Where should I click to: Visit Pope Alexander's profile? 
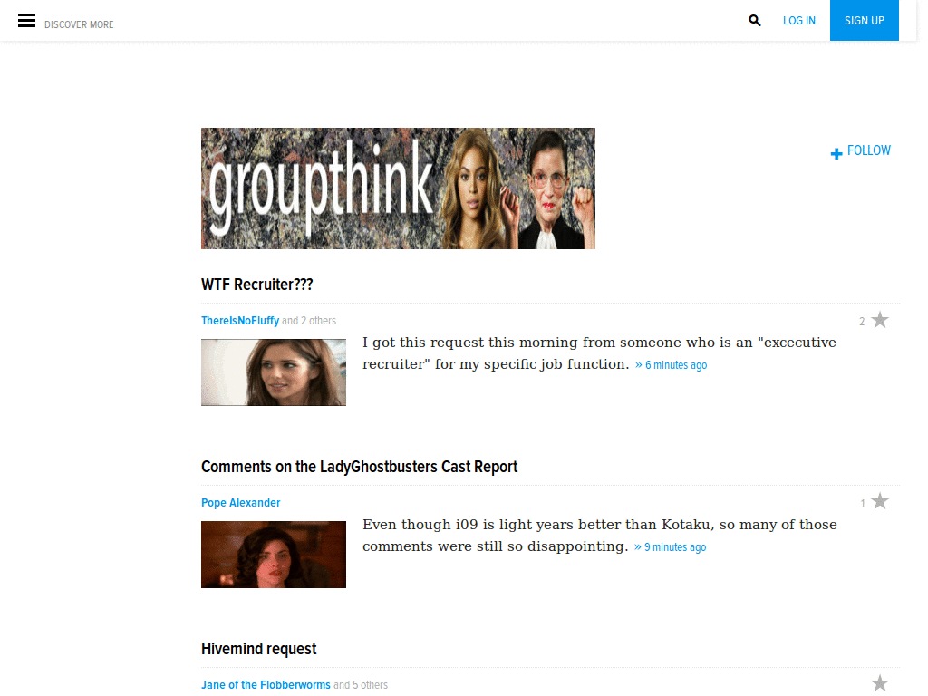point(241,503)
